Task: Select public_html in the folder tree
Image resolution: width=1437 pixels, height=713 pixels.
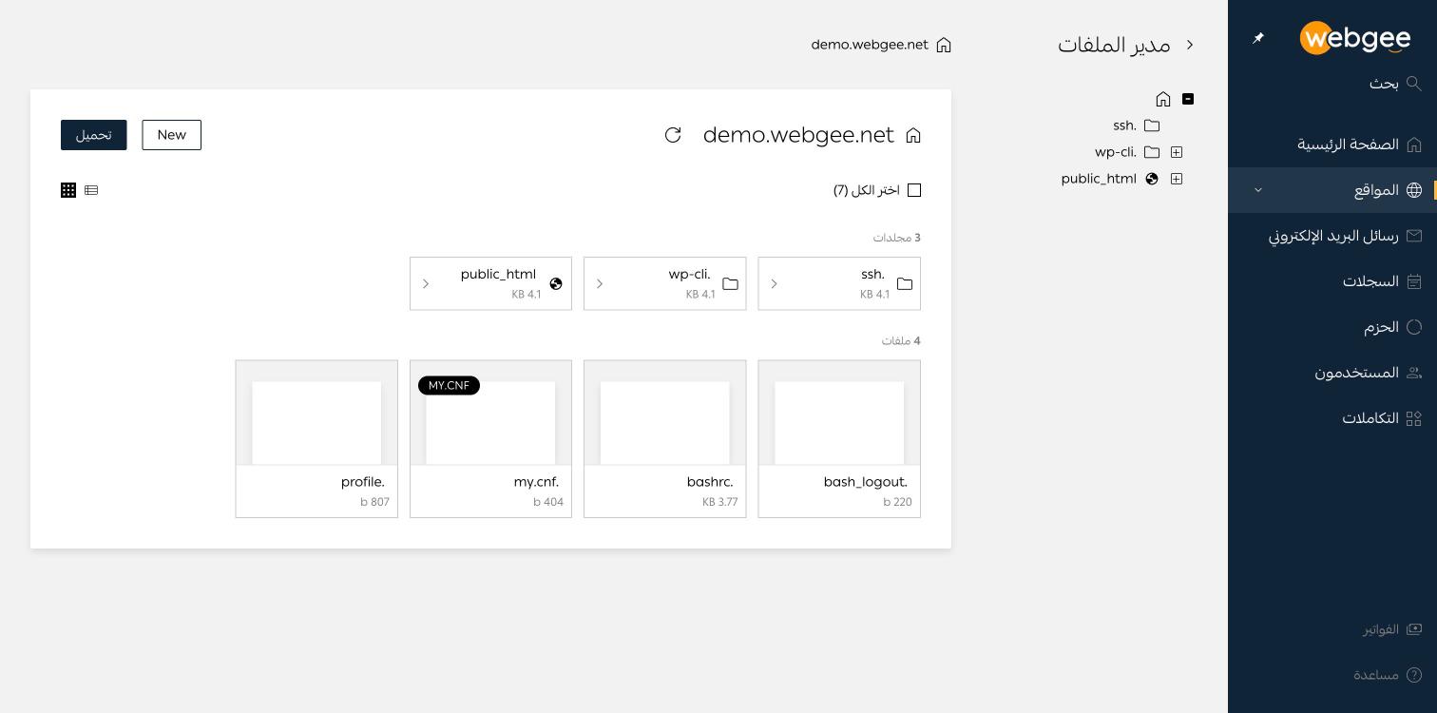Action: [x=1109, y=179]
